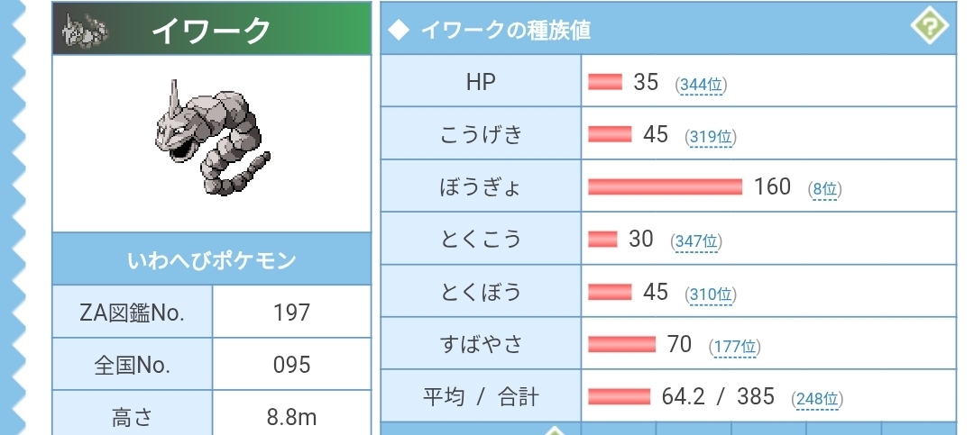The image size is (974, 435).
Task: Open the HP rank 344位 link
Action: point(703,85)
